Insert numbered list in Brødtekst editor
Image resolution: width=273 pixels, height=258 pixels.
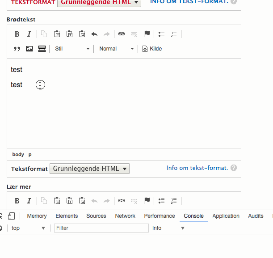[174, 34]
